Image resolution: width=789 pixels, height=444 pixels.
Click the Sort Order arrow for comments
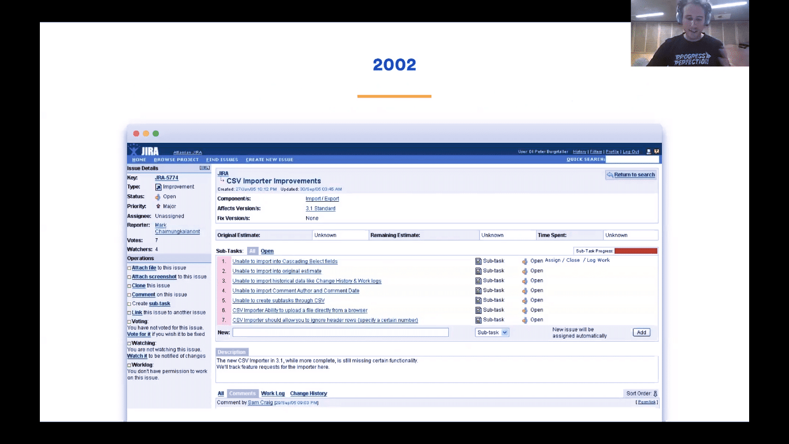(656, 393)
